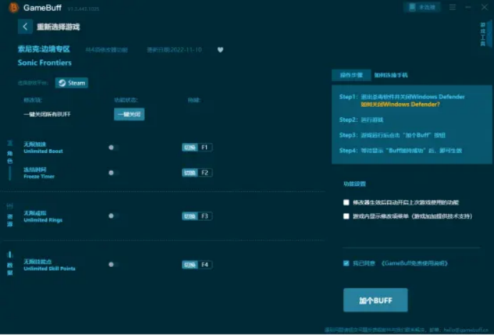Toggle Unlimited Rings switch

(x=113, y=216)
